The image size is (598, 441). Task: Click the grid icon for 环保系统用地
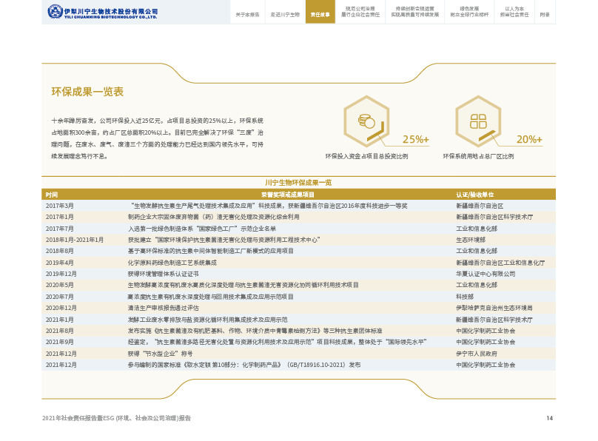[477, 121]
